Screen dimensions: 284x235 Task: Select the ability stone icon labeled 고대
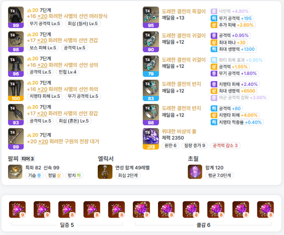coord(151,139)
